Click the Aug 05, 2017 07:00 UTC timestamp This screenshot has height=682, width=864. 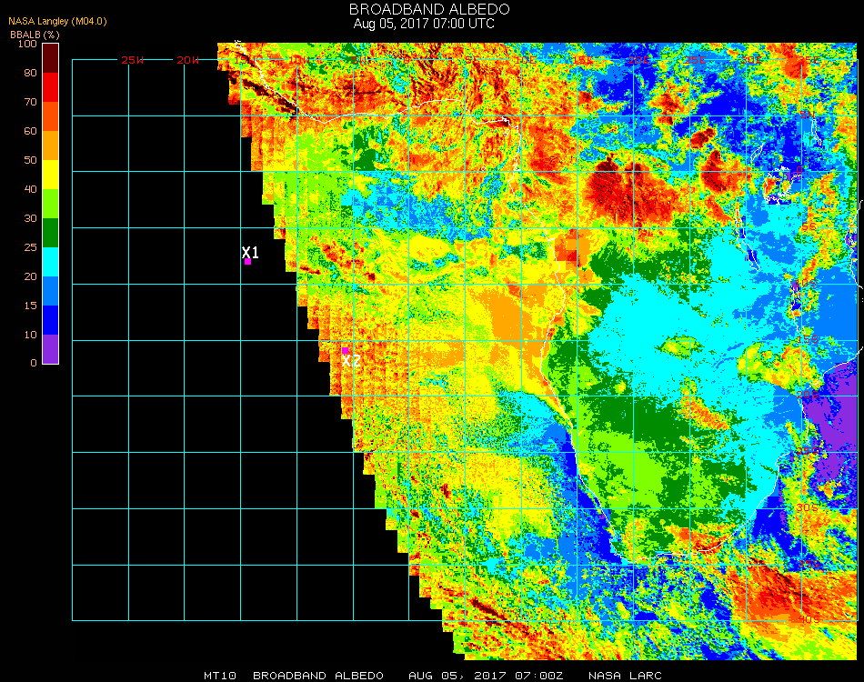click(424, 23)
